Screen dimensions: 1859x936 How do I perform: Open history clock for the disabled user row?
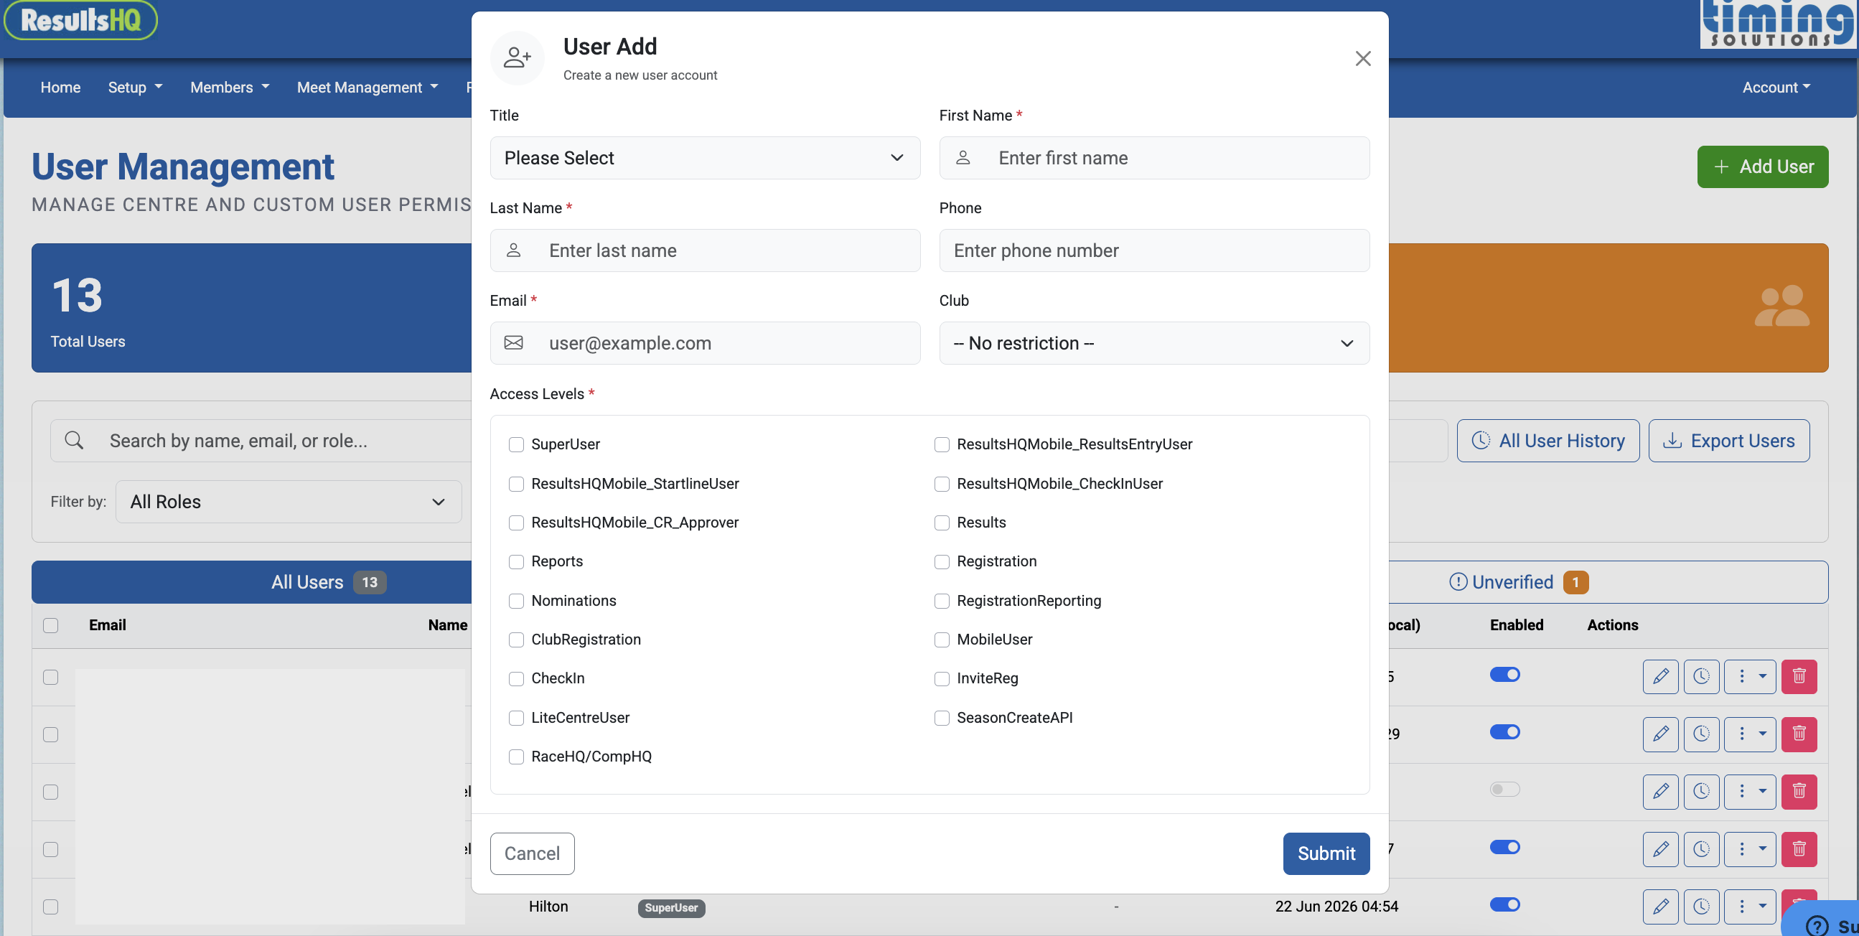pos(1701,792)
